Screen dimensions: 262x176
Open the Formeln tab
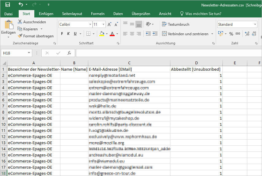click(x=97, y=14)
